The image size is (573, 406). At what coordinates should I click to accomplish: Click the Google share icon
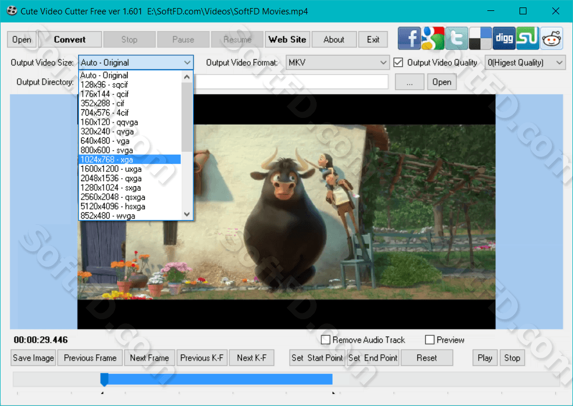433,38
